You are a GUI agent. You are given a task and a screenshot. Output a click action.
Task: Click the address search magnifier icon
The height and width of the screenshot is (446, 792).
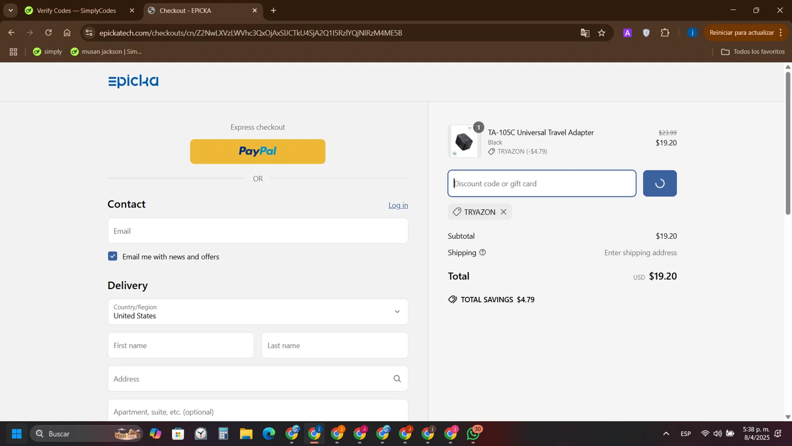(x=397, y=379)
